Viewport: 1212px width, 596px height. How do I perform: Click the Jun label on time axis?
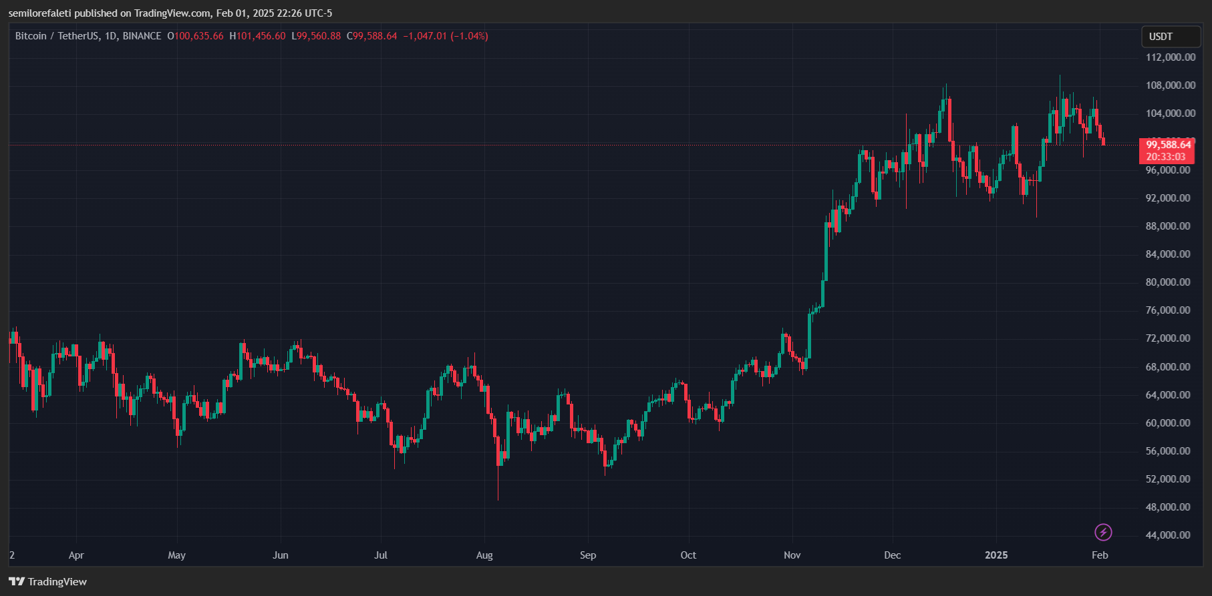click(x=281, y=555)
